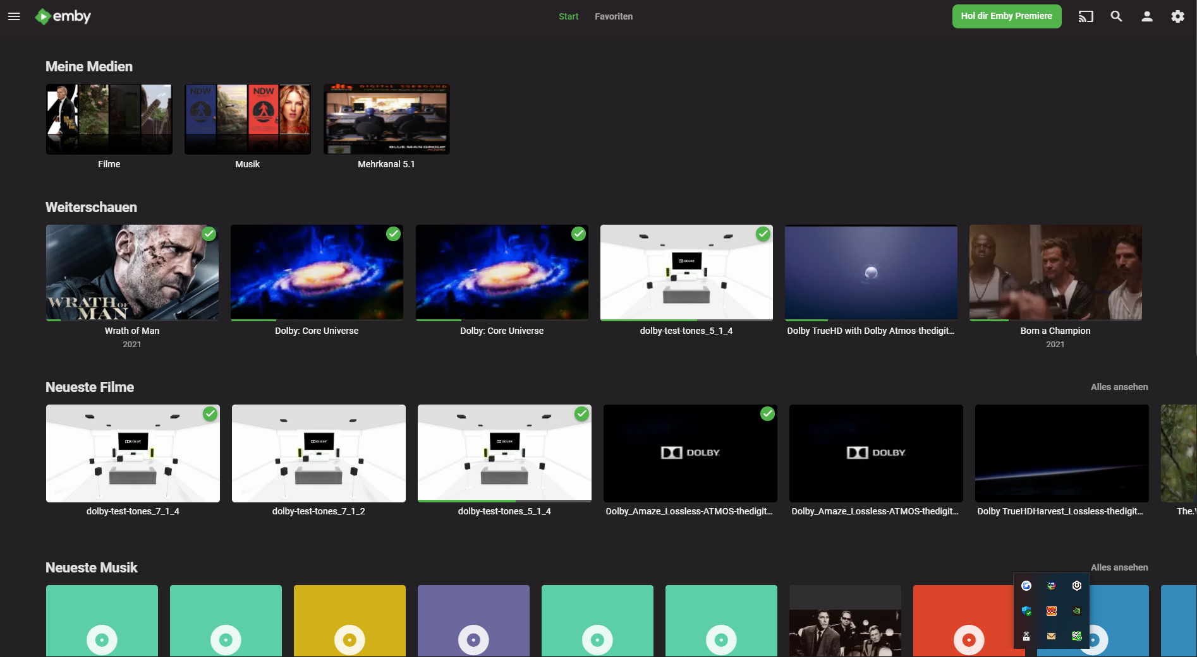Click the 2021 year under Born a Champion
Screen dimensions: 1197x657
pos(1055,344)
